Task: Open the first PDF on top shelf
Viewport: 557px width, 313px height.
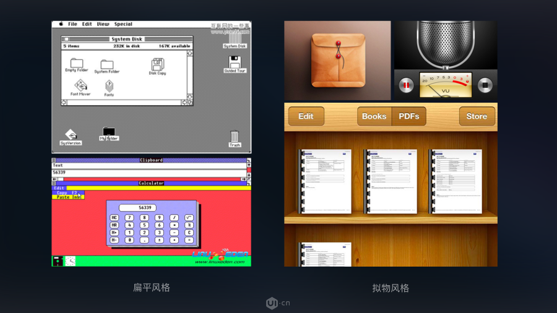Action: click(326, 181)
